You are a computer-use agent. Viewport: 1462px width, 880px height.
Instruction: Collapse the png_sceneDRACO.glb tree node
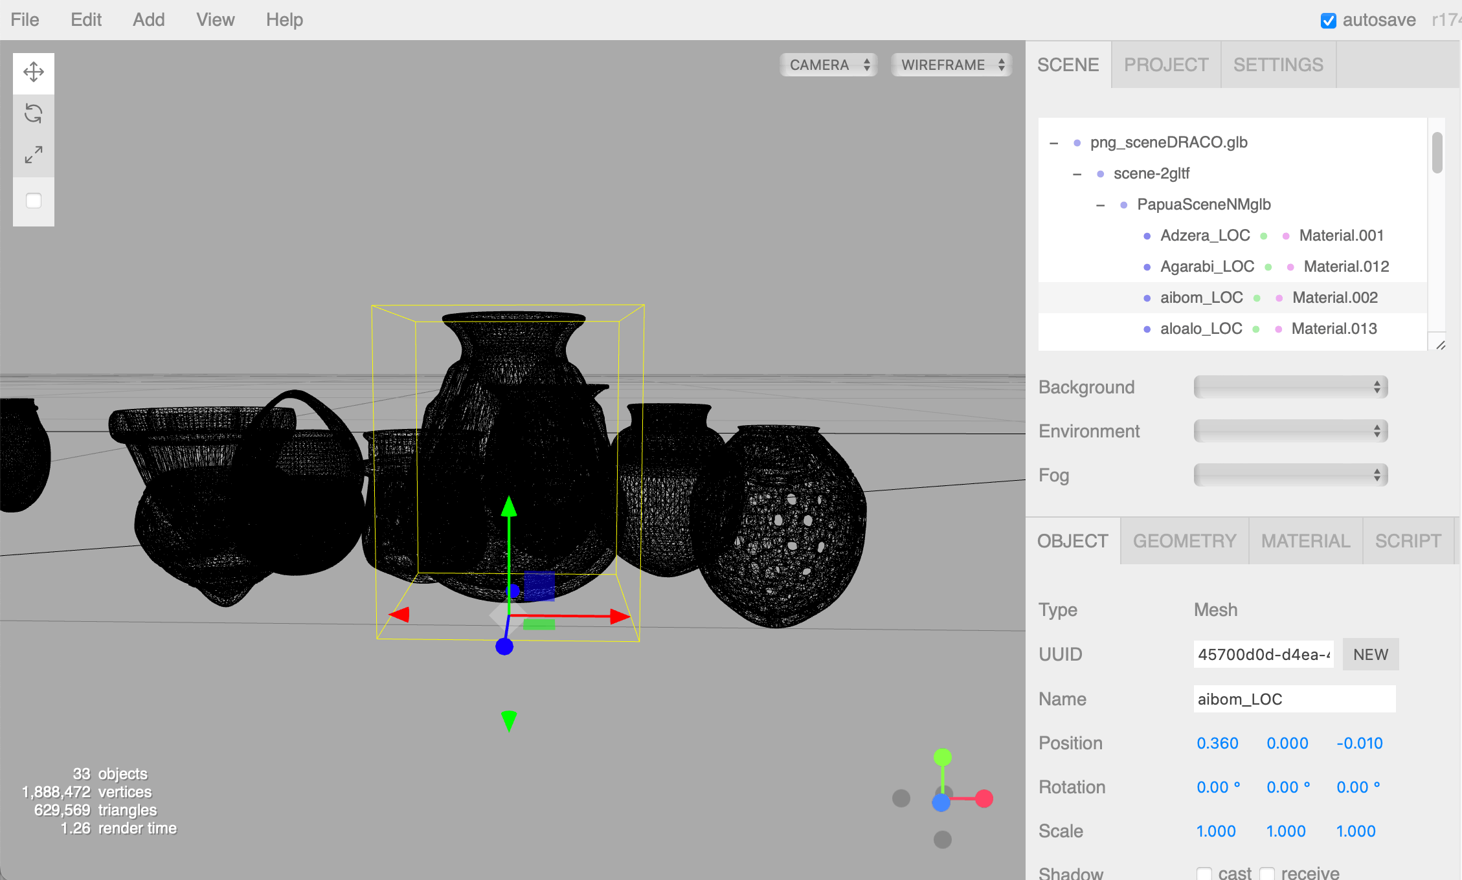coord(1054,143)
